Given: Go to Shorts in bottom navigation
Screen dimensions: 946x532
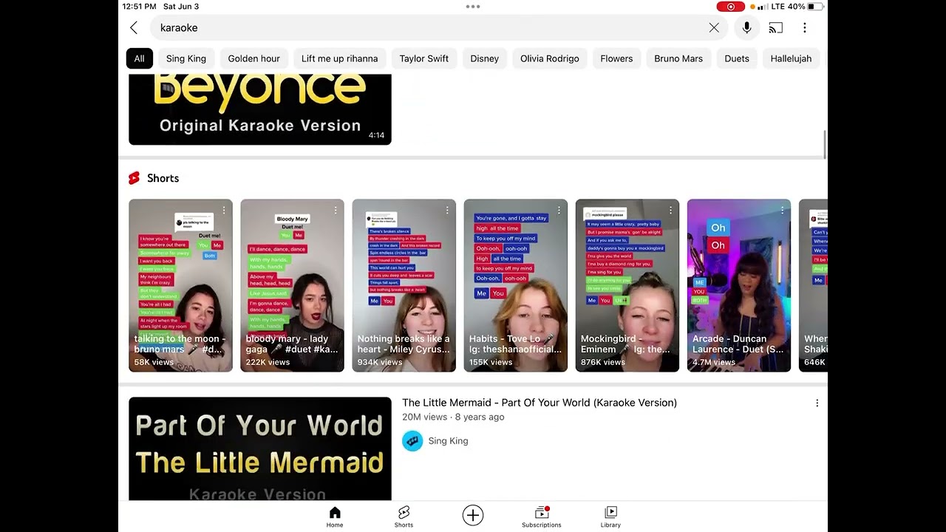Looking at the screenshot, I should [x=404, y=517].
